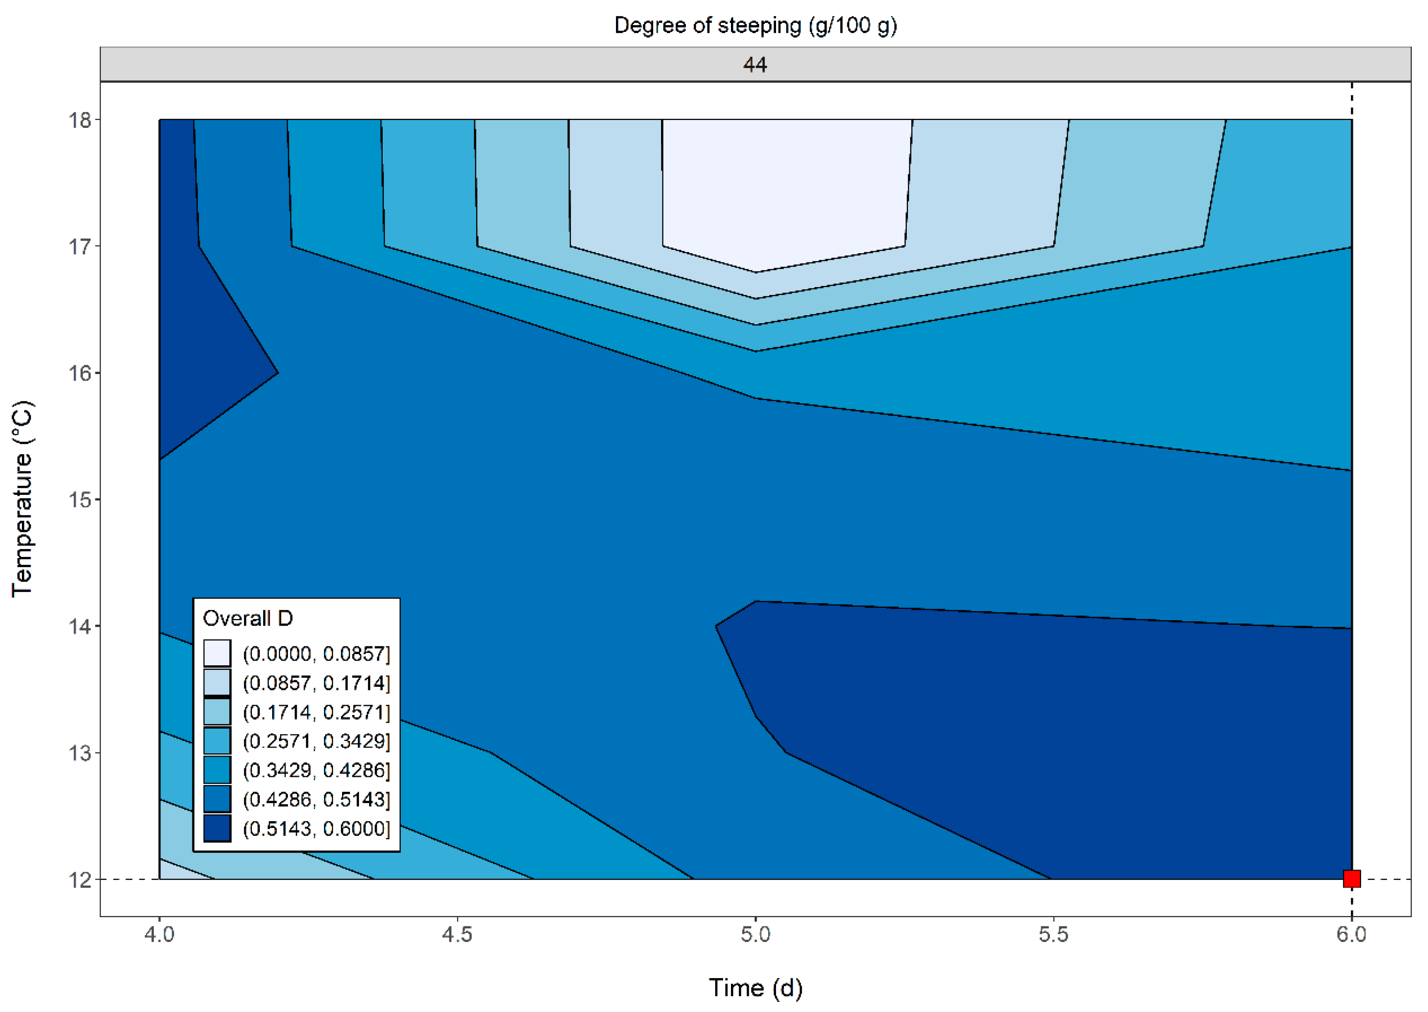Image resolution: width=1428 pixels, height=1012 pixels.
Task: Click the 5.0 tick on time axis
Action: pyautogui.click(x=755, y=934)
